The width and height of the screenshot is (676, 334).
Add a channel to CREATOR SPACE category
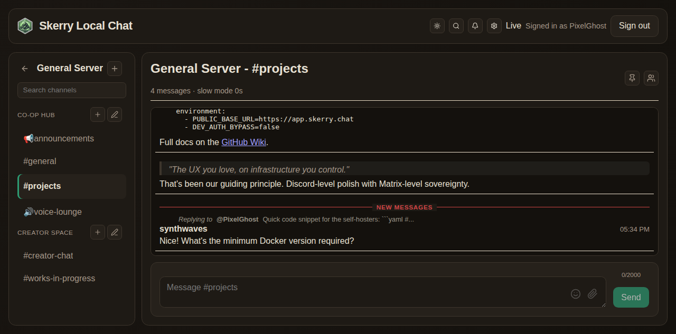(98, 232)
